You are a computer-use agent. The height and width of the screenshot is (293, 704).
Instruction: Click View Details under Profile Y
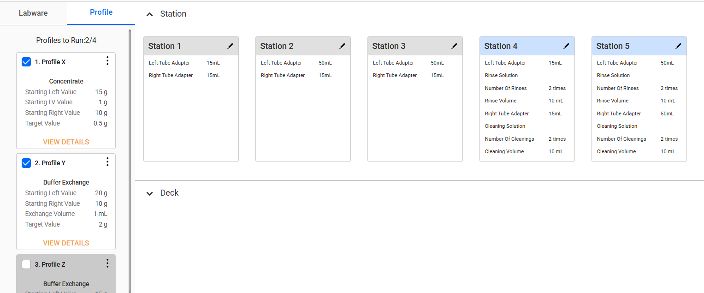point(66,243)
